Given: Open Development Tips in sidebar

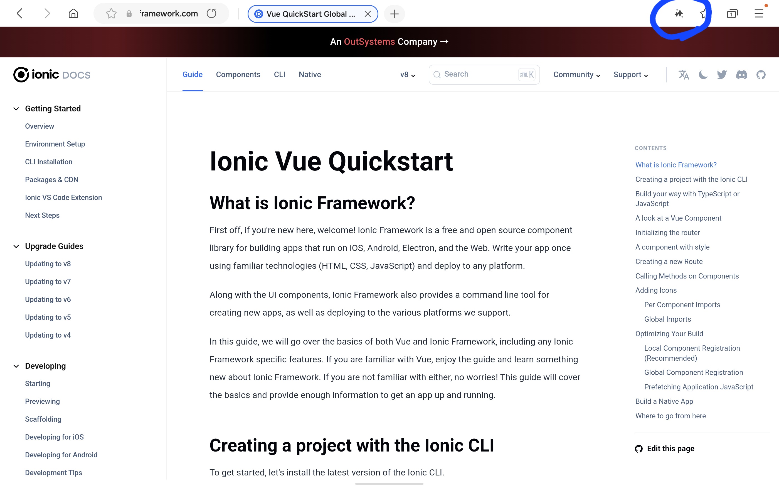Looking at the screenshot, I should [x=53, y=472].
